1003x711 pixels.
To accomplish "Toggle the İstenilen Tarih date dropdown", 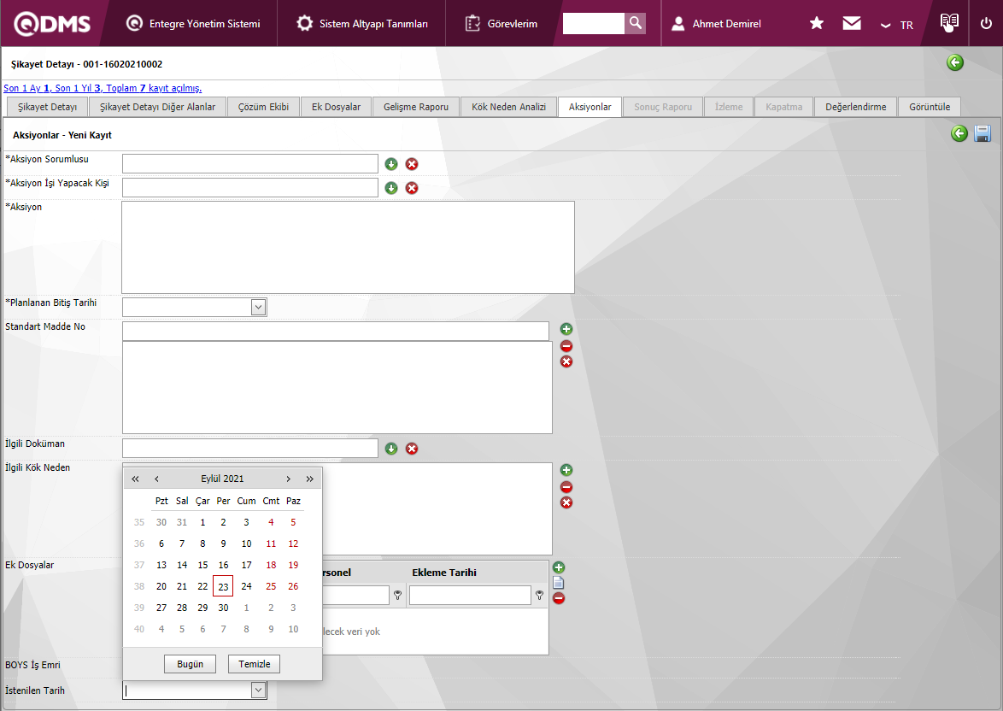I will 258,690.
